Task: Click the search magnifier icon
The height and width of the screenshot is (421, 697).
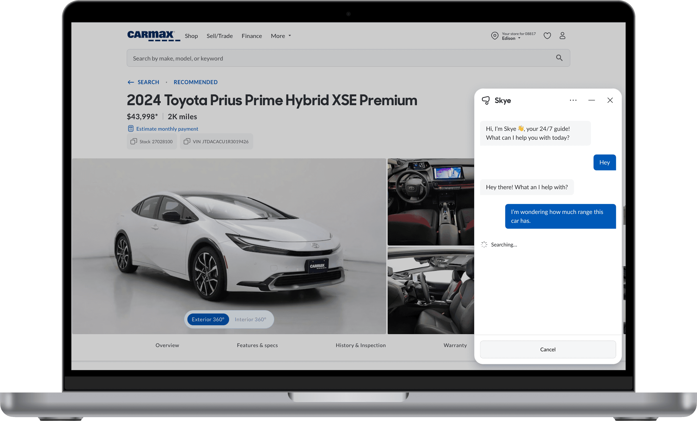Action: tap(559, 58)
